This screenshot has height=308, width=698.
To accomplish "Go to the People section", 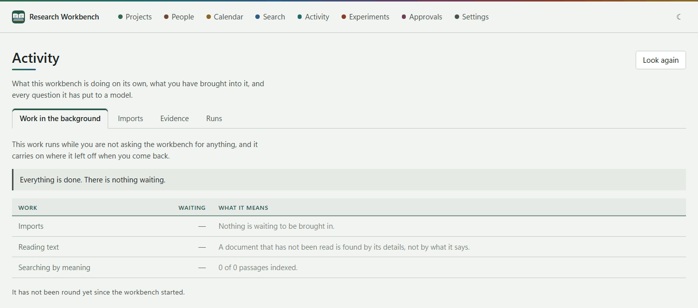I will point(179,17).
